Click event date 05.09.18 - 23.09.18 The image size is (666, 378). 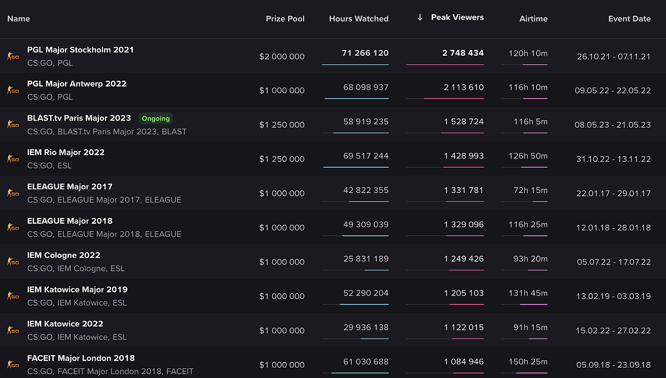click(x=614, y=365)
